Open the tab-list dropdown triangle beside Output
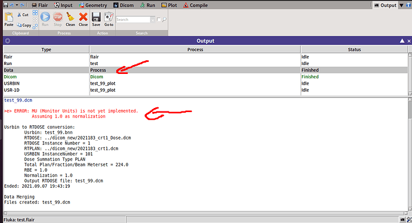This screenshot has height=223, width=412. pos(401,5)
